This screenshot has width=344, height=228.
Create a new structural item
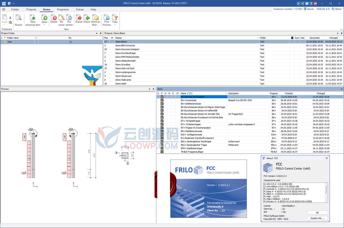[x=33, y=20]
